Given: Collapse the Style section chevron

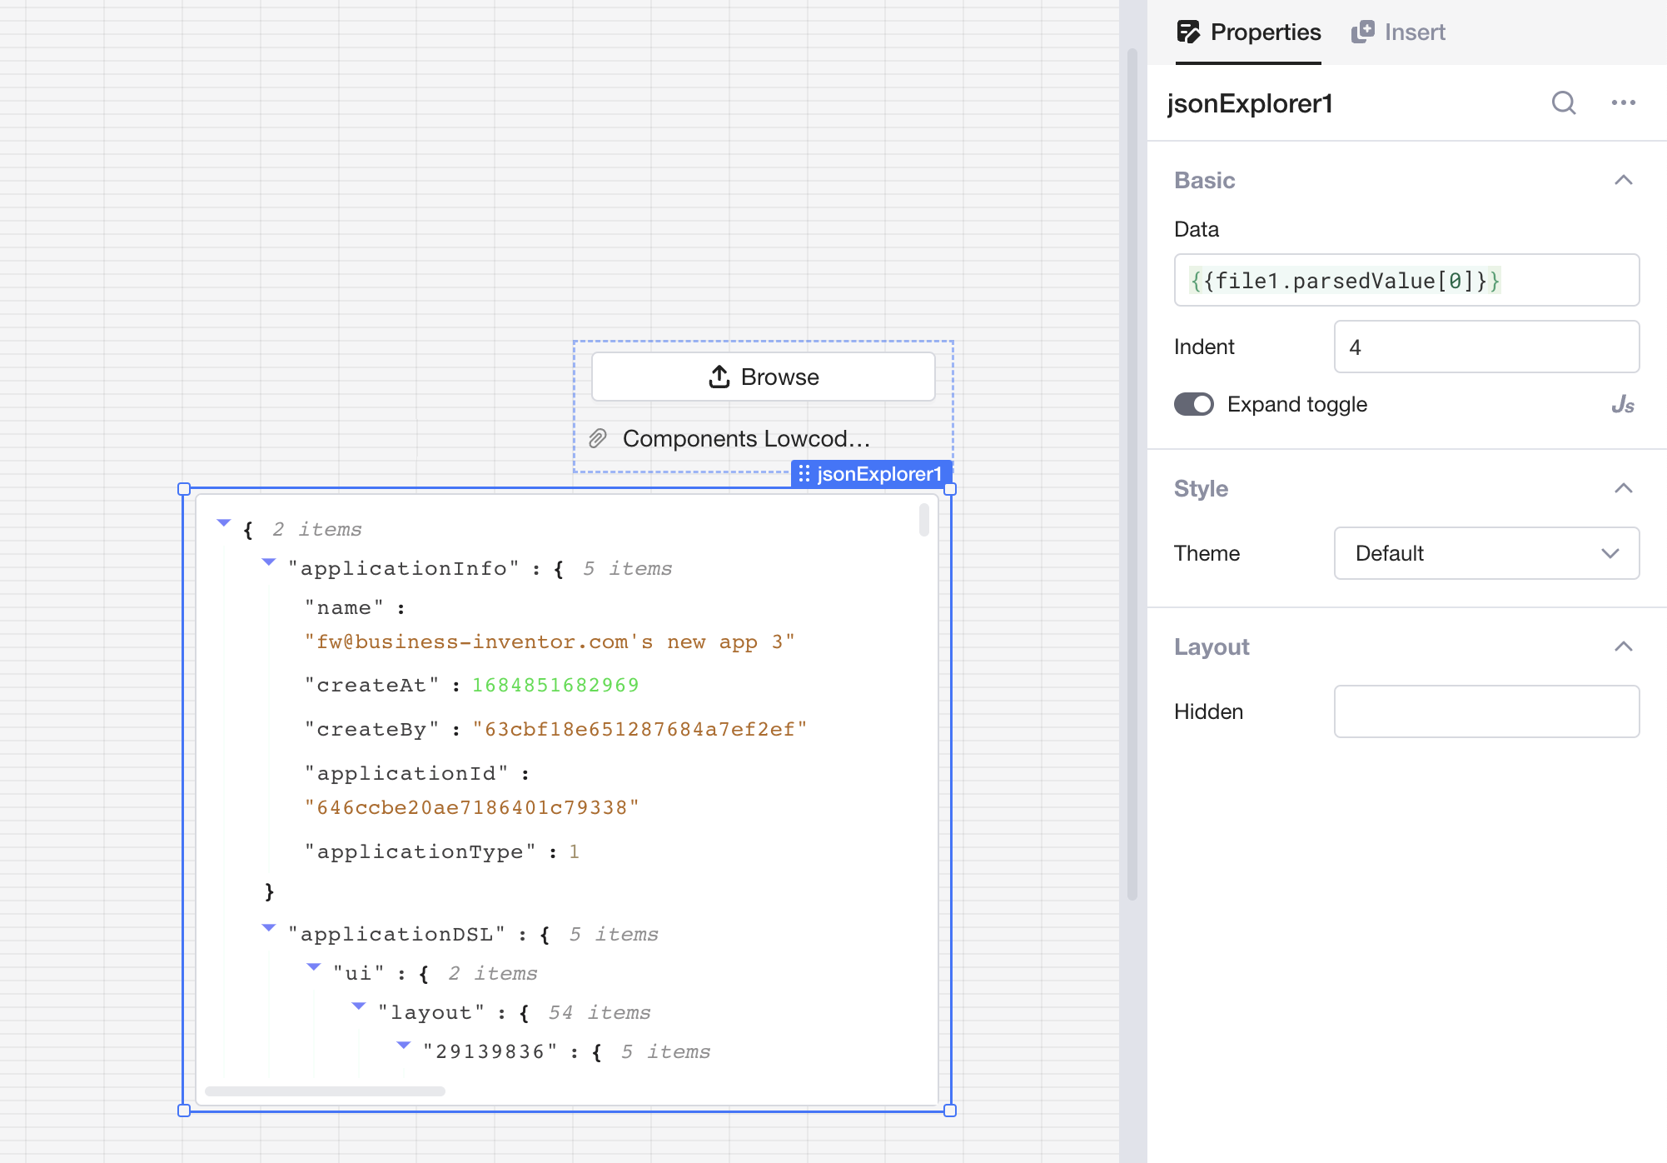Looking at the screenshot, I should [x=1623, y=488].
